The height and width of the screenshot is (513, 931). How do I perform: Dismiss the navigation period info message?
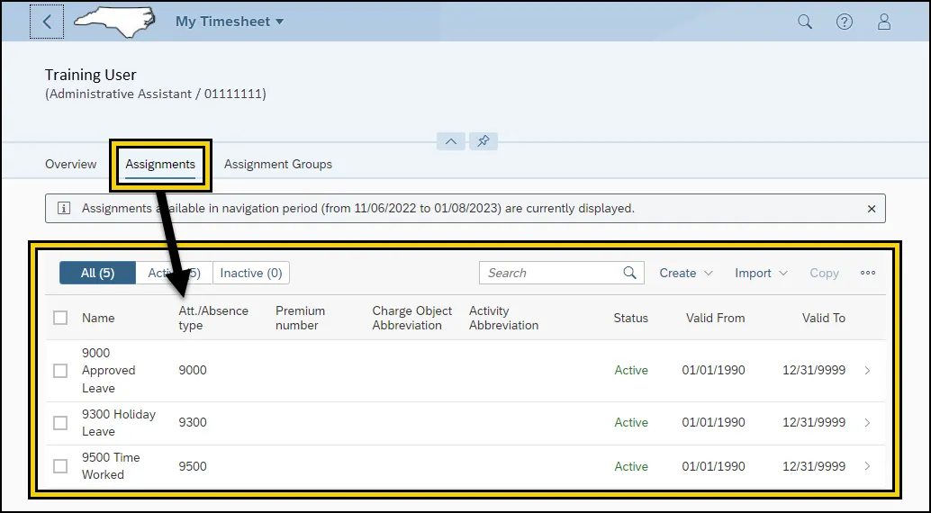tap(871, 209)
